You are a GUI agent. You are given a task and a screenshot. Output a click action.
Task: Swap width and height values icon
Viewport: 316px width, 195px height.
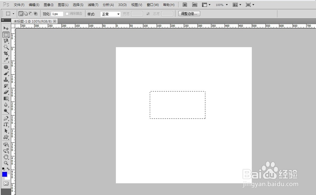(148, 14)
